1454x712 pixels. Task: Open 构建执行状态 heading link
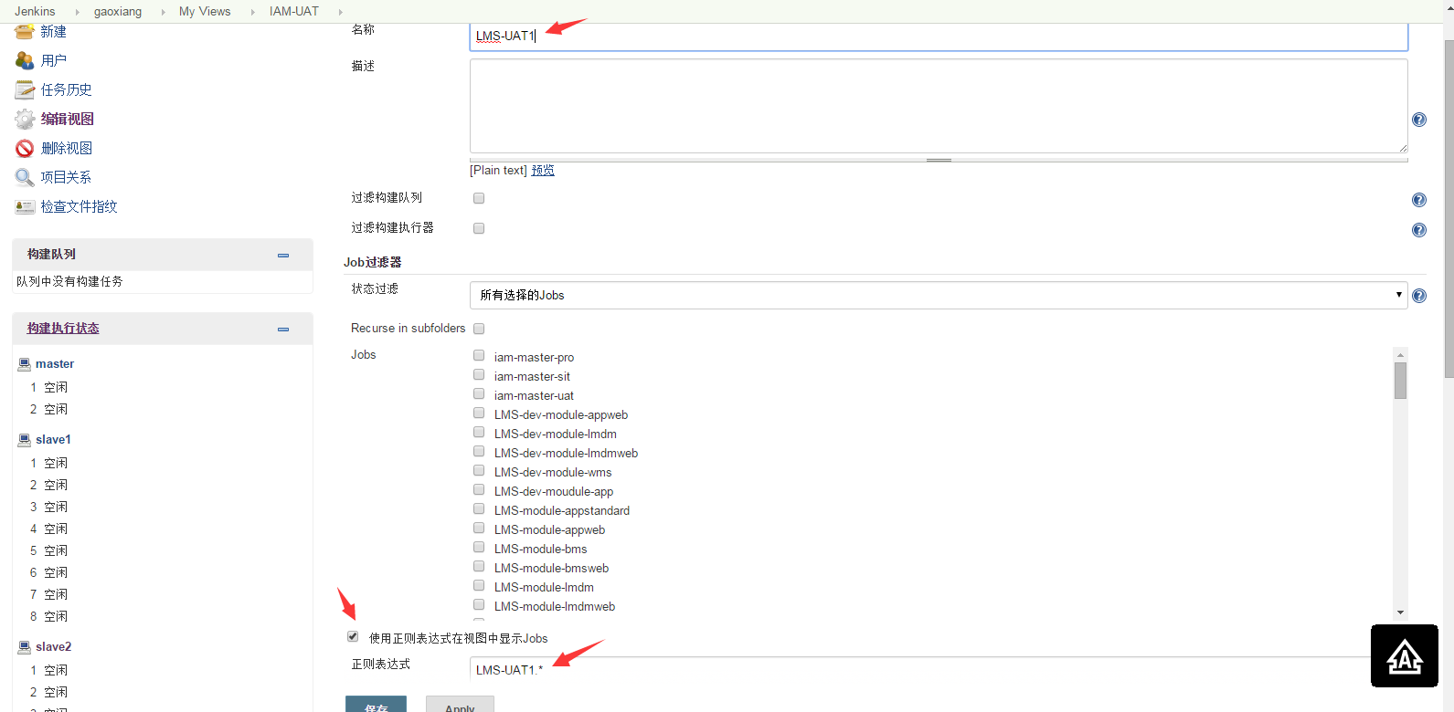coord(63,328)
